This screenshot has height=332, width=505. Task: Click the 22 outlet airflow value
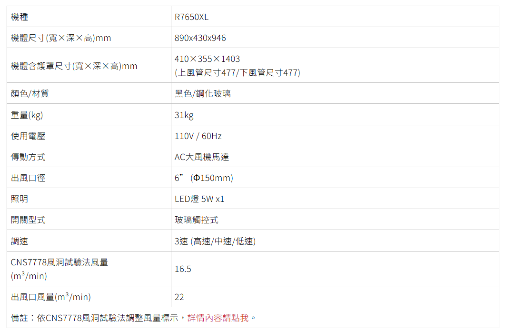click(179, 297)
